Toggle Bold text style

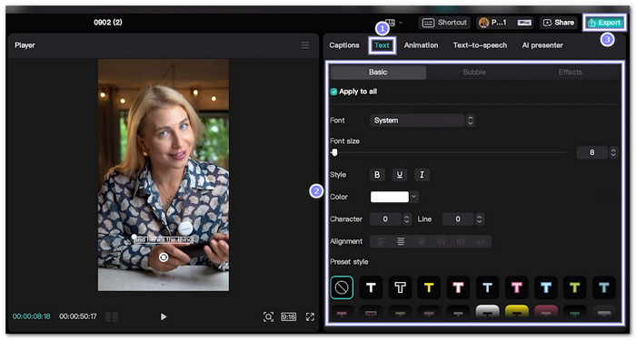[x=377, y=175]
